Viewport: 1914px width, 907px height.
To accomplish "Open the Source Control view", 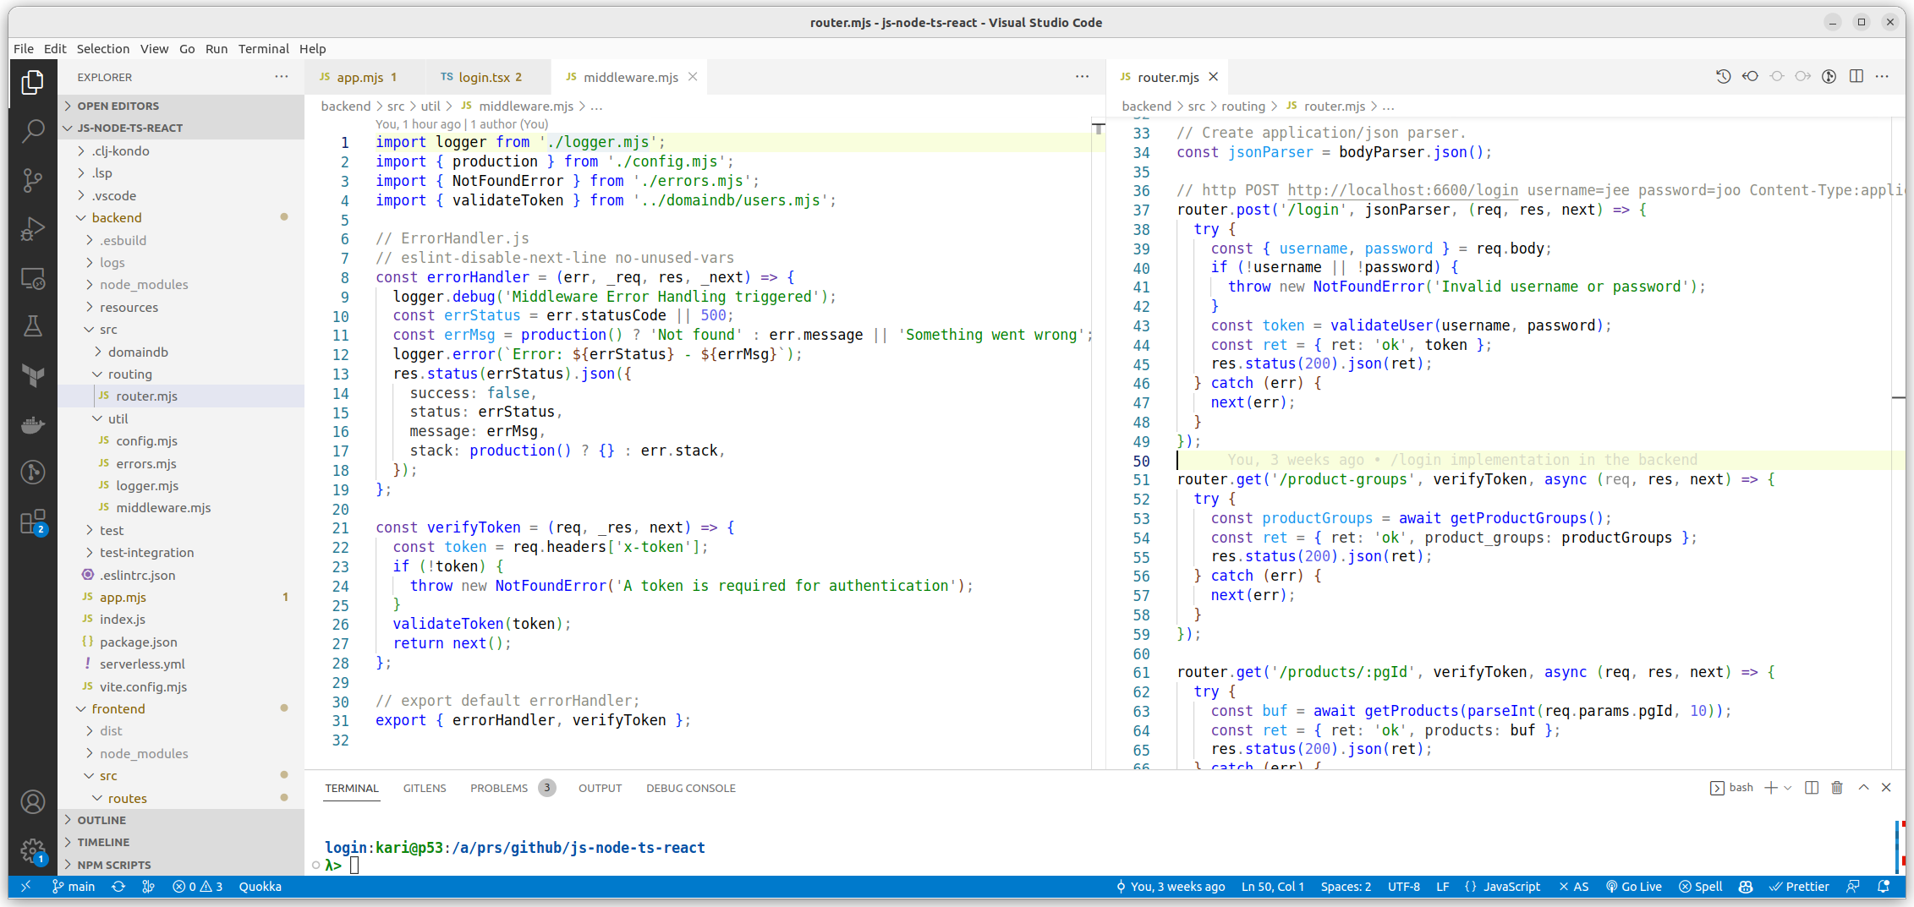I will click(x=32, y=179).
